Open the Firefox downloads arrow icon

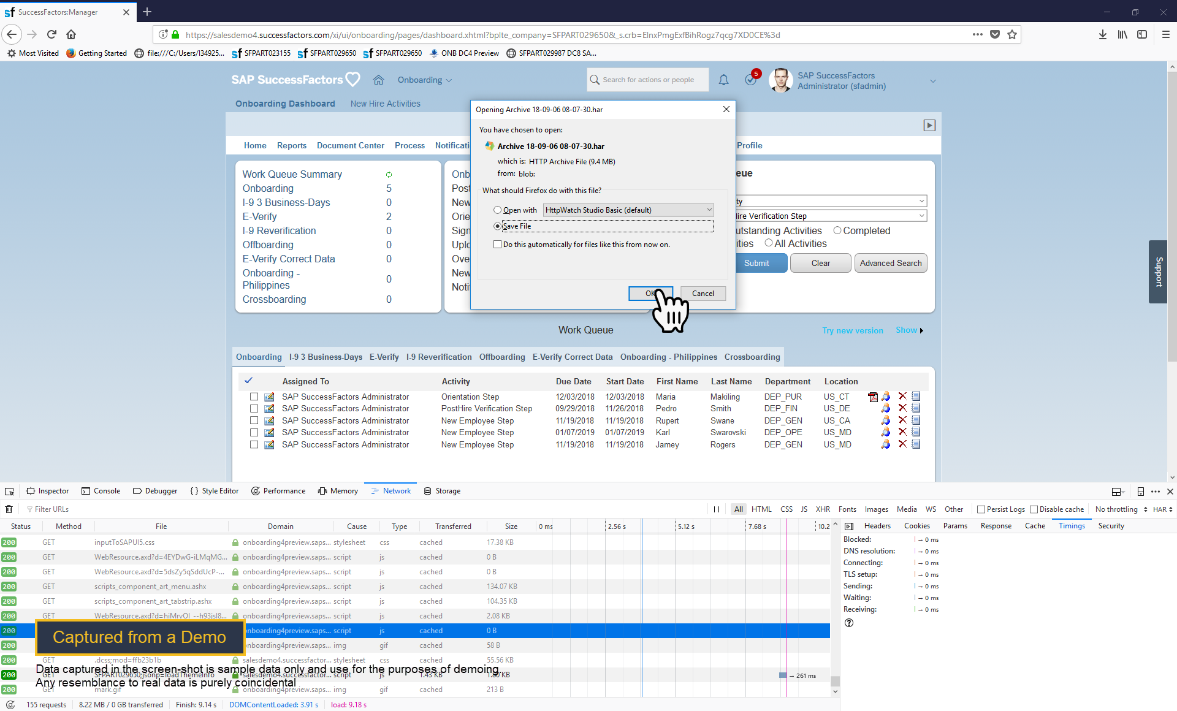coord(1103,34)
